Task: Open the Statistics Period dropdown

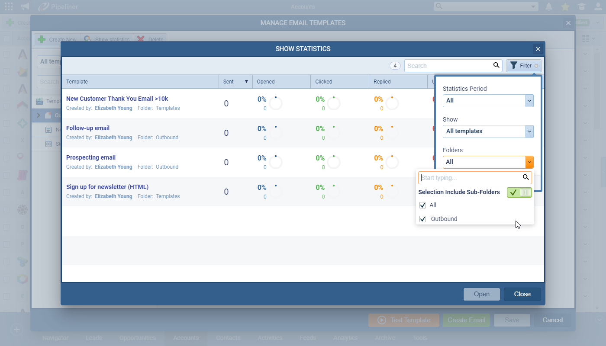Action: pyautogui.click(x=488, y=100)
